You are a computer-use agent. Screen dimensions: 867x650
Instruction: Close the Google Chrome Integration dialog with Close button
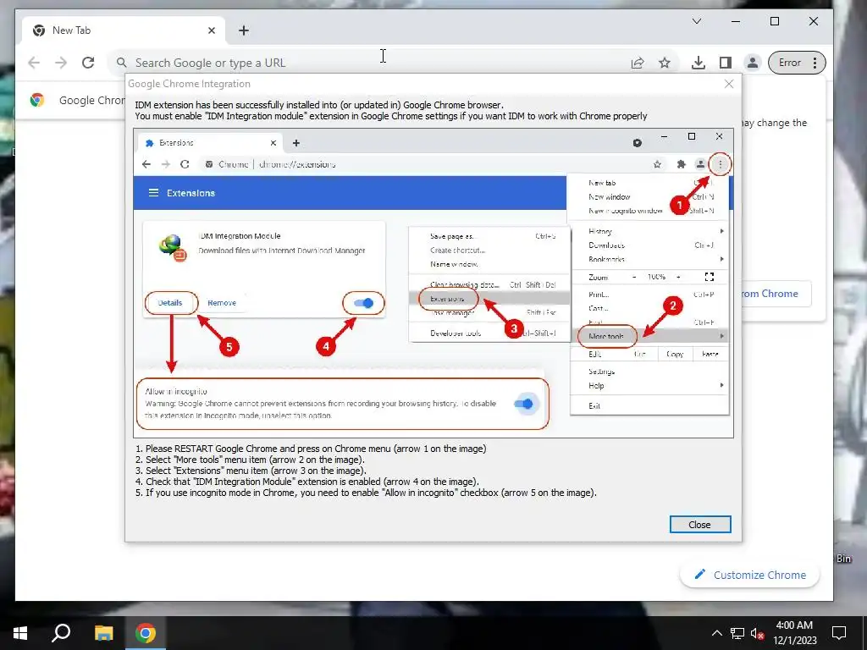(700, 525)
